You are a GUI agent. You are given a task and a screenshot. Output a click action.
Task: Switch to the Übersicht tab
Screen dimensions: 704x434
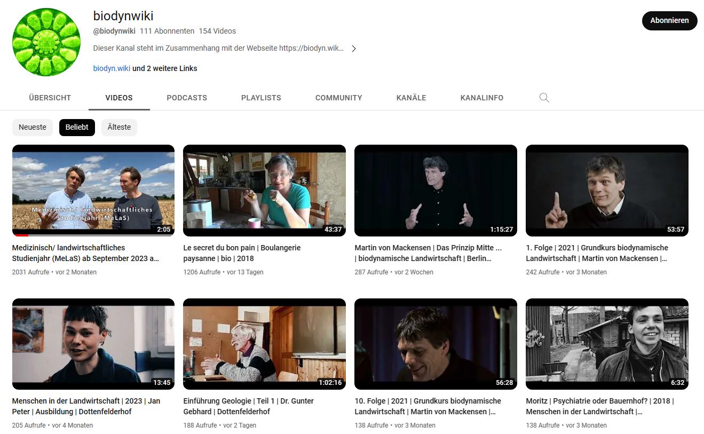(x=50, y=98)
